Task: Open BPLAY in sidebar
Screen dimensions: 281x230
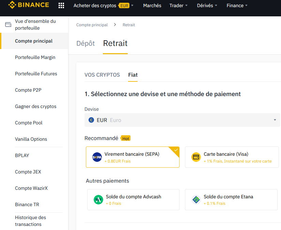Action: pos(22,155)
